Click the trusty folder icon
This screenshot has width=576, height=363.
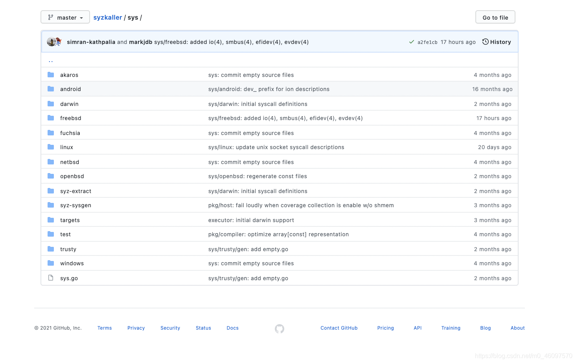pos(51,249)
